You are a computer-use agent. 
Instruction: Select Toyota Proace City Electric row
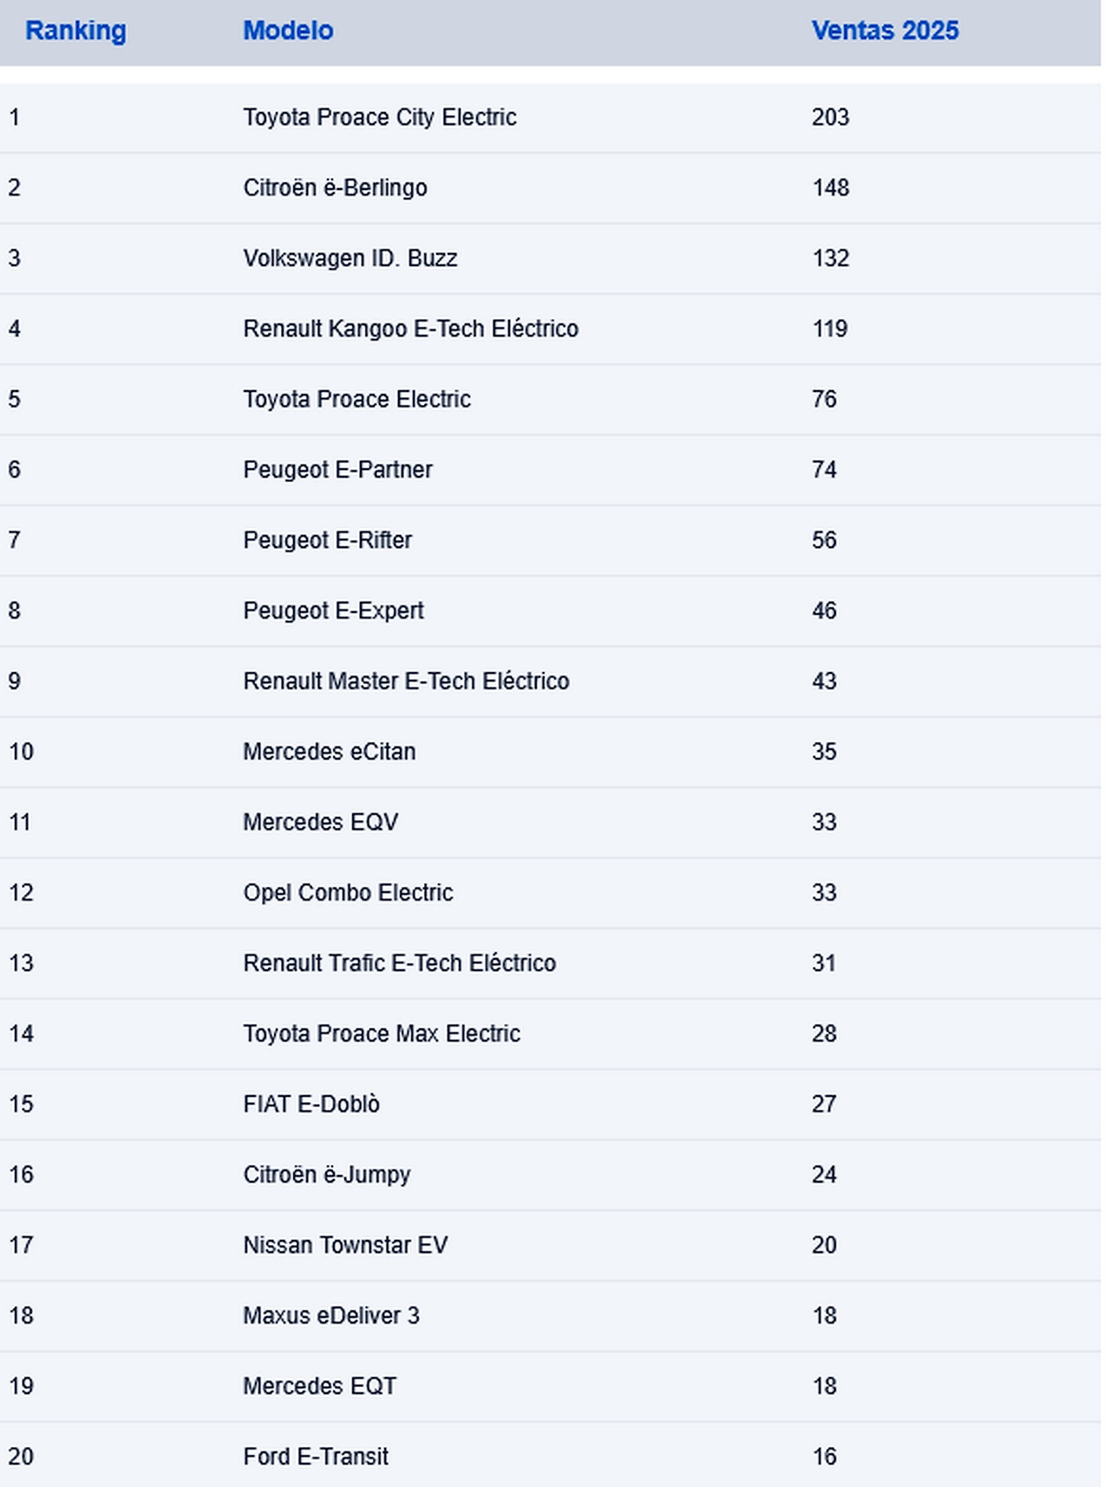pos(551,118)
